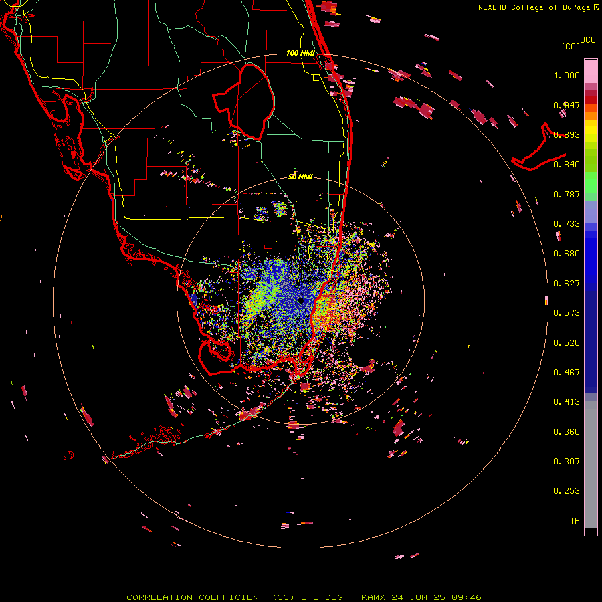Click the 0.733 value on the color scale
The image size is (602, 602).
click(x=567, y=224)
